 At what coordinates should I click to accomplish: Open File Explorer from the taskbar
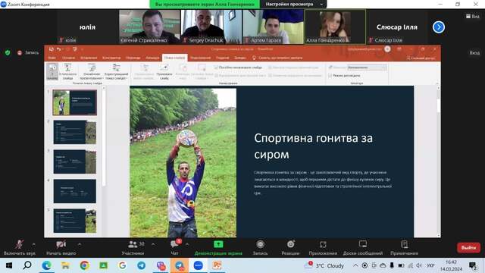65,265
